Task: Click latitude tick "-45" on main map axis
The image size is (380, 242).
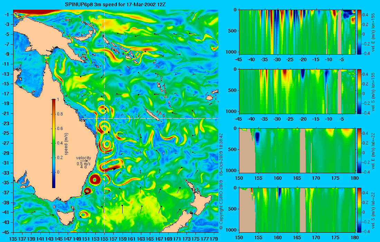Action: pyautogui.click(x=5, y=232)
